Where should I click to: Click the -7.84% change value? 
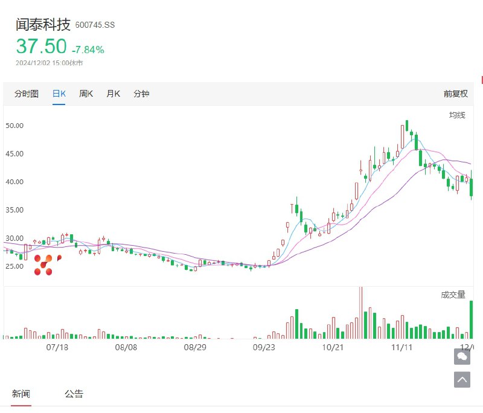[88, 50]
